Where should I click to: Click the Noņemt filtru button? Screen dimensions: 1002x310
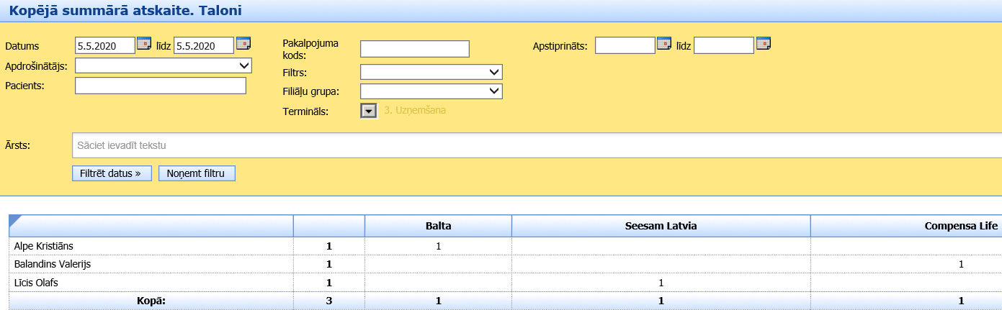pyautogui.click(x=197, y=173)
